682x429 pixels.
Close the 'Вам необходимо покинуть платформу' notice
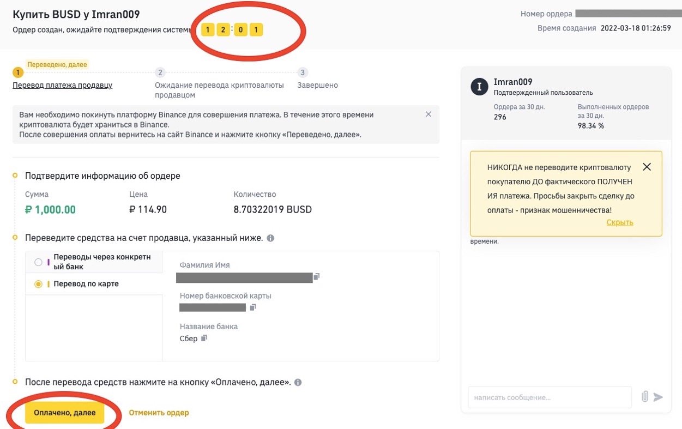pos(428,114)
